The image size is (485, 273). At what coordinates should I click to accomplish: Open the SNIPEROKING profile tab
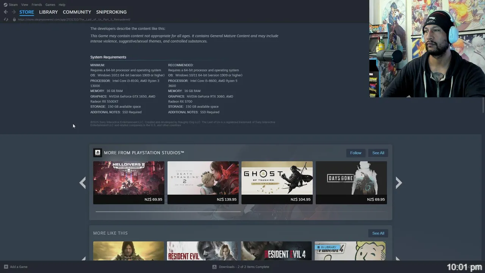111,12
